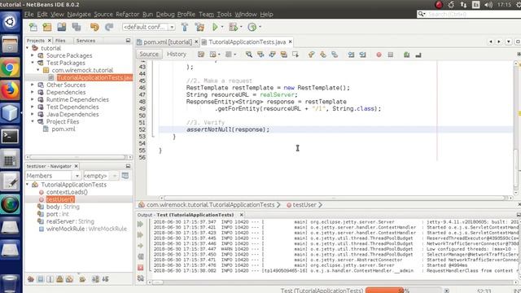Image resolution: width=521 pixels, height=293 pixels.
Task: Click the green Run Project icon
Action: 215,27
